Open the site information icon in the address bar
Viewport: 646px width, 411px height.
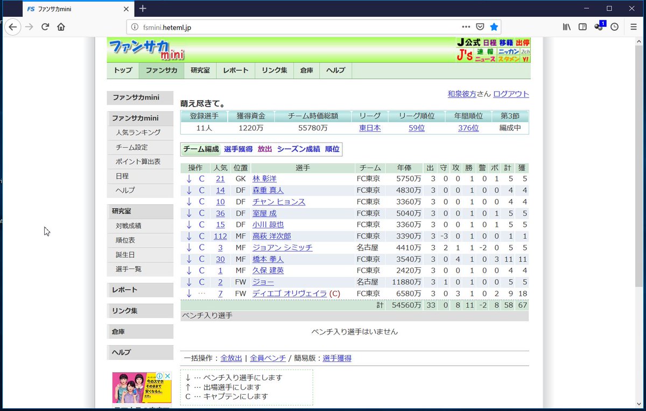(135, 27)
